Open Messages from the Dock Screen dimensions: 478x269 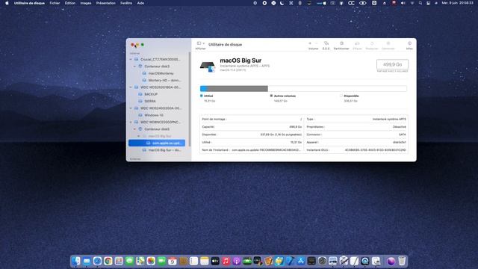click(129, 261)
